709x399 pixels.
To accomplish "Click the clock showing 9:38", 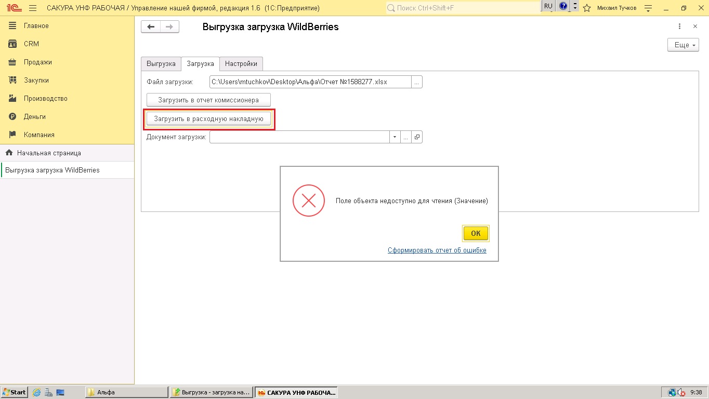I will 697,392.
